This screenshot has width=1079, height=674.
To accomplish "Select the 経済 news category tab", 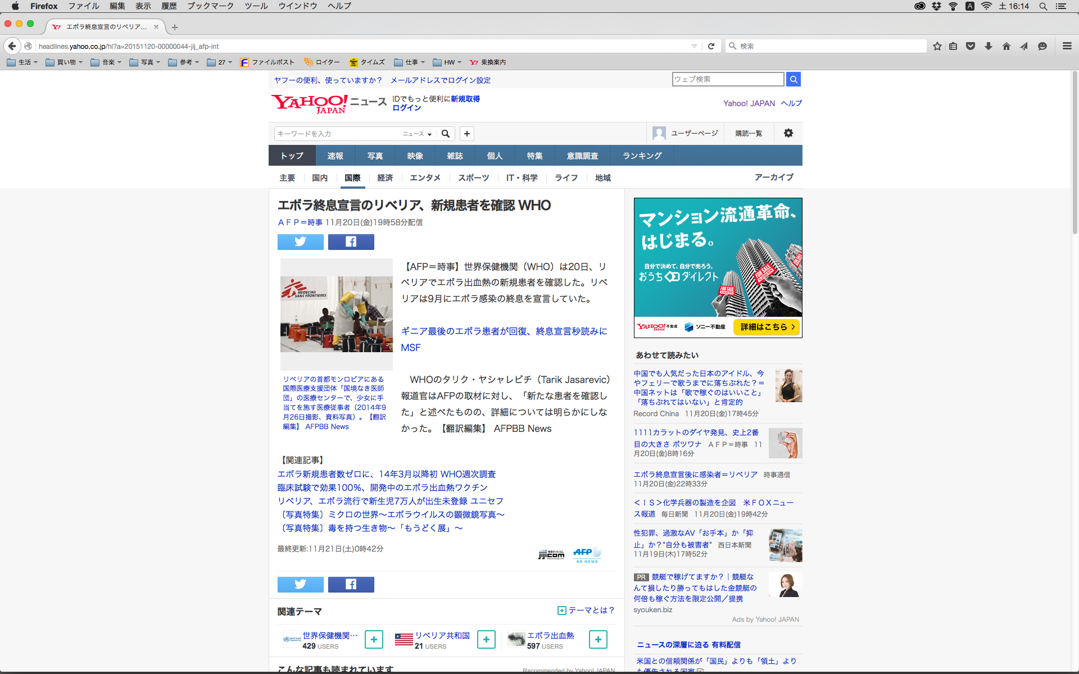I will (385, 177).
